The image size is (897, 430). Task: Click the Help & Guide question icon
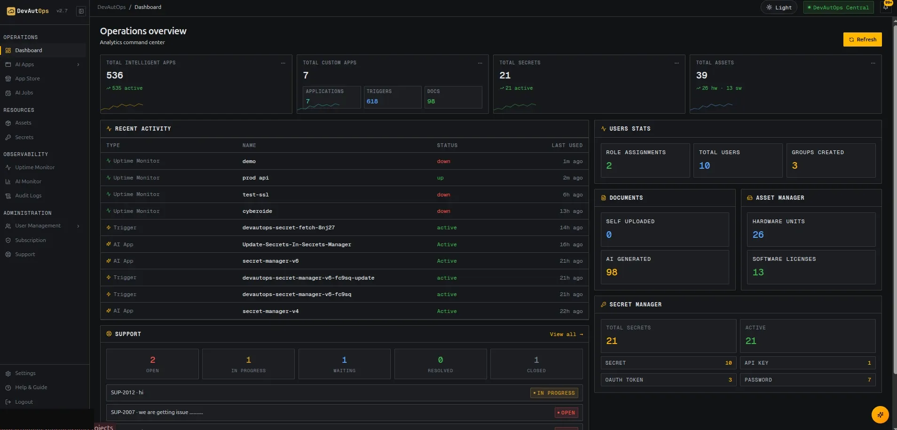(x=8, y=387)
